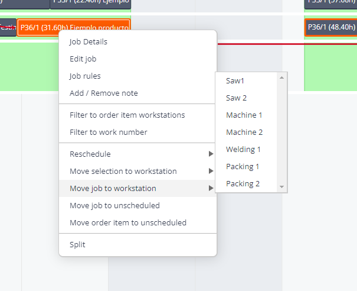Viewport: 357px width, 291px height.
Task: Select Welding 1 workstation
Action: tap(243, 150)
